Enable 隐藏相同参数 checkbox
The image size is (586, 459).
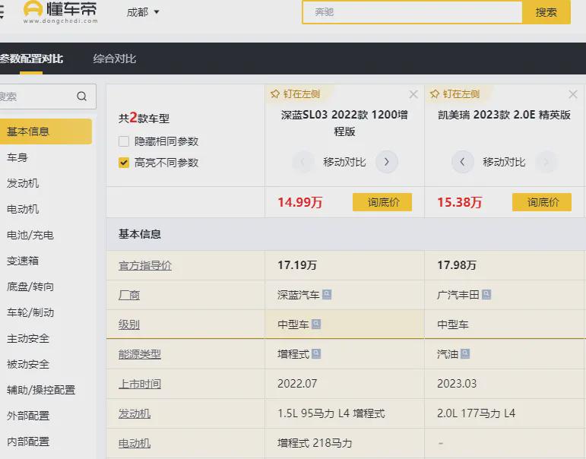(124, 141)
